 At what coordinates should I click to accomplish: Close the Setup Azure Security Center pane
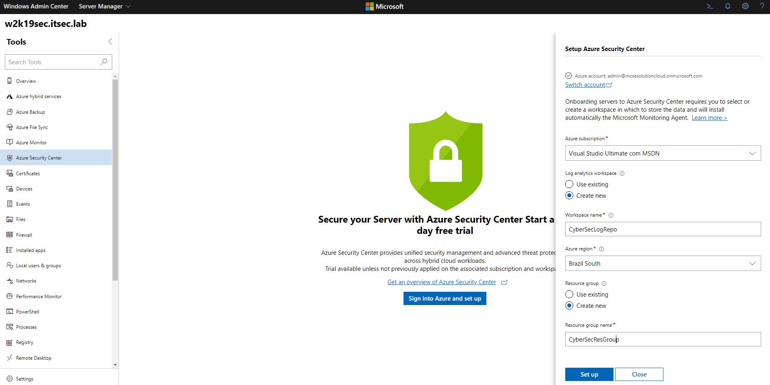point(639,374)
